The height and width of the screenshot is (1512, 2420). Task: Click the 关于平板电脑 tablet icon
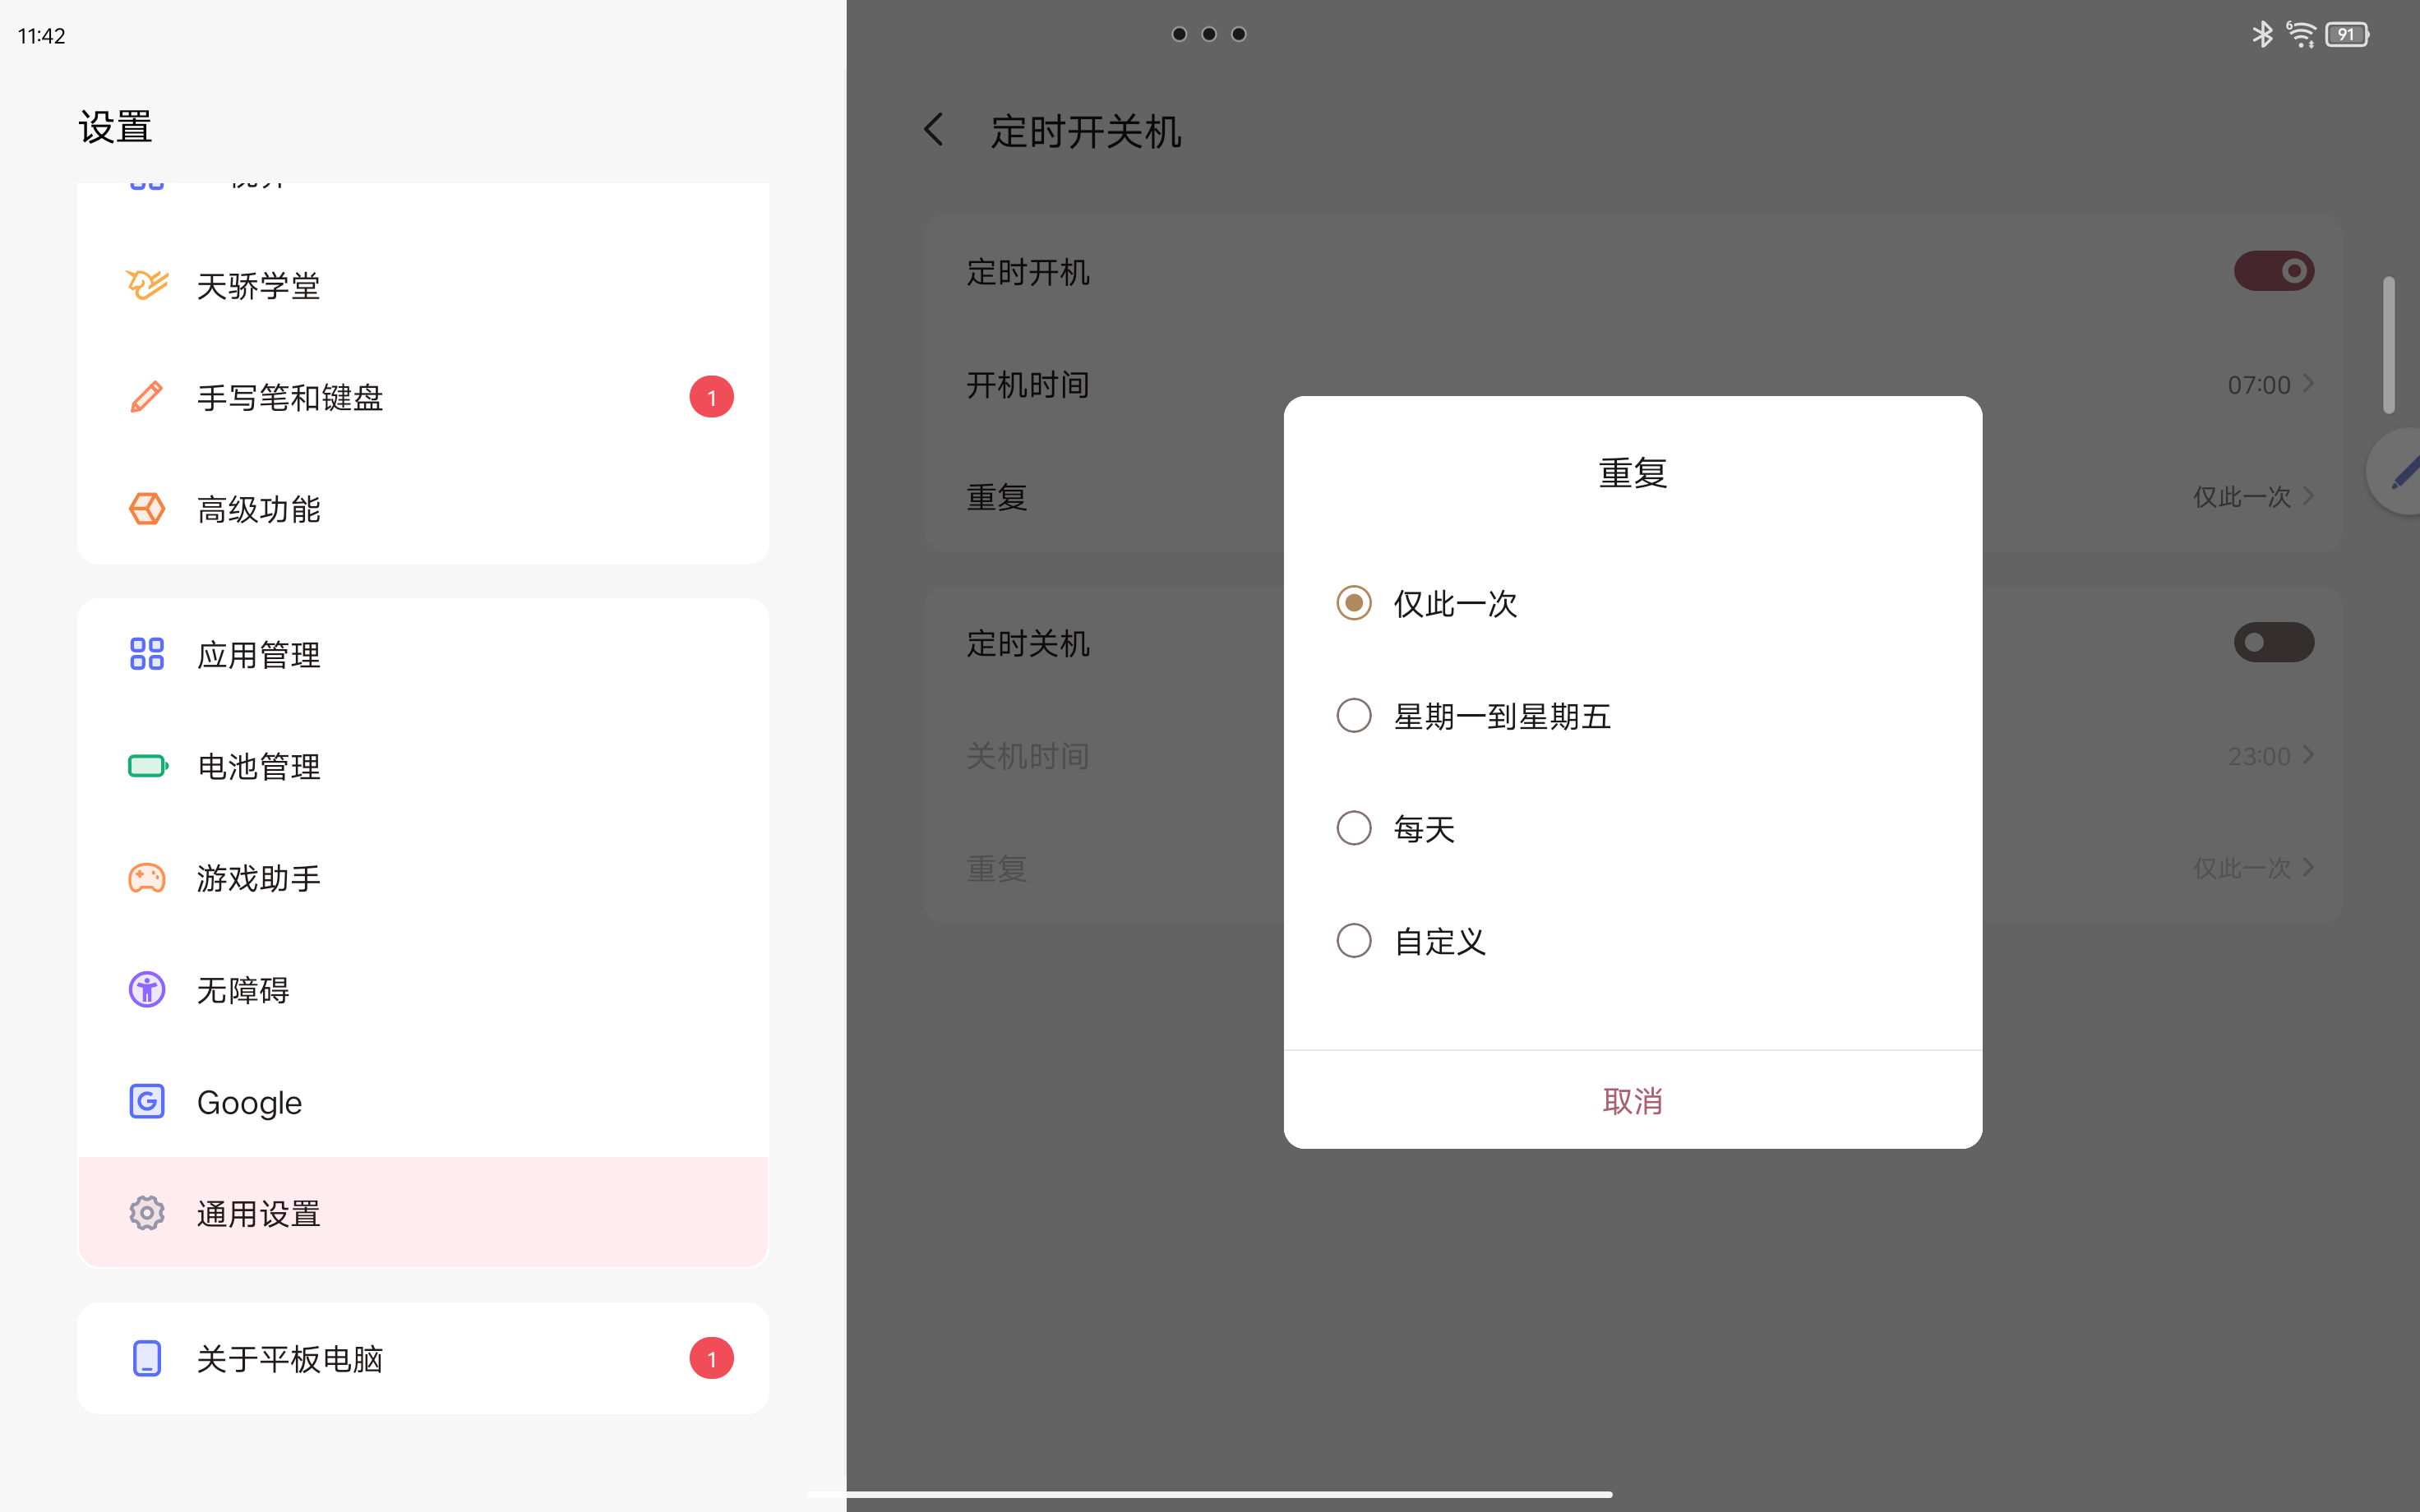pyautogui.click(x=147, y=1358)
